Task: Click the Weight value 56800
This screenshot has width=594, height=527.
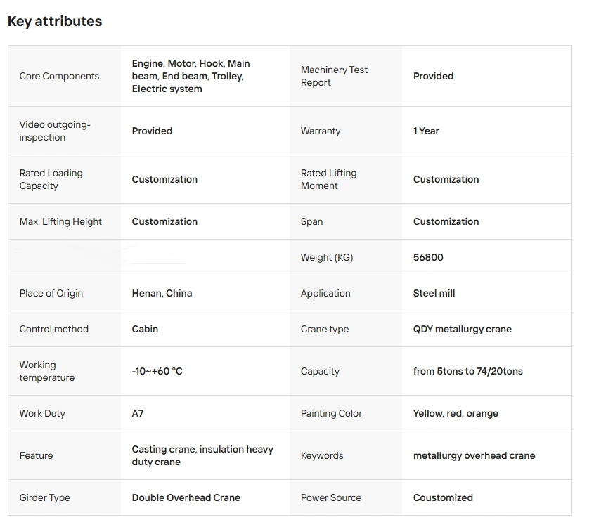Action: [x=428, y=257]
